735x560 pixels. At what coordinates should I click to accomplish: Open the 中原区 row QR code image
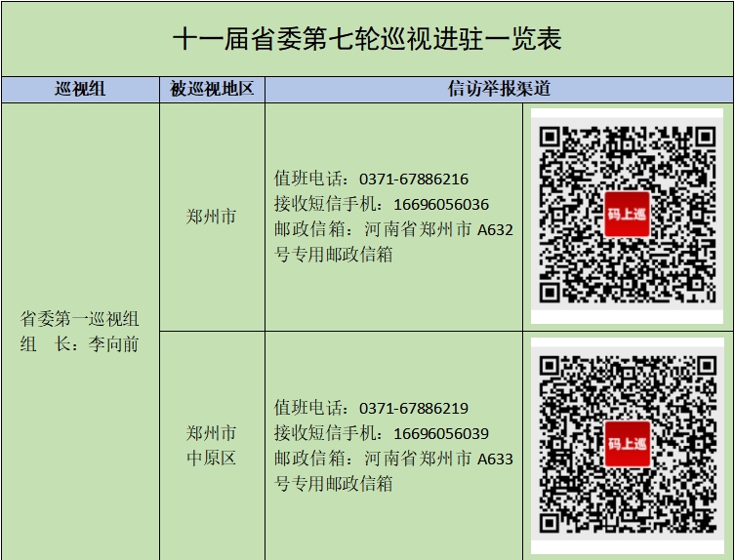click(628, 446)
